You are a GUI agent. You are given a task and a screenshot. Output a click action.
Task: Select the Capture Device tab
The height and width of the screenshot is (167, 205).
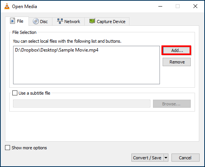click(107, 22)
